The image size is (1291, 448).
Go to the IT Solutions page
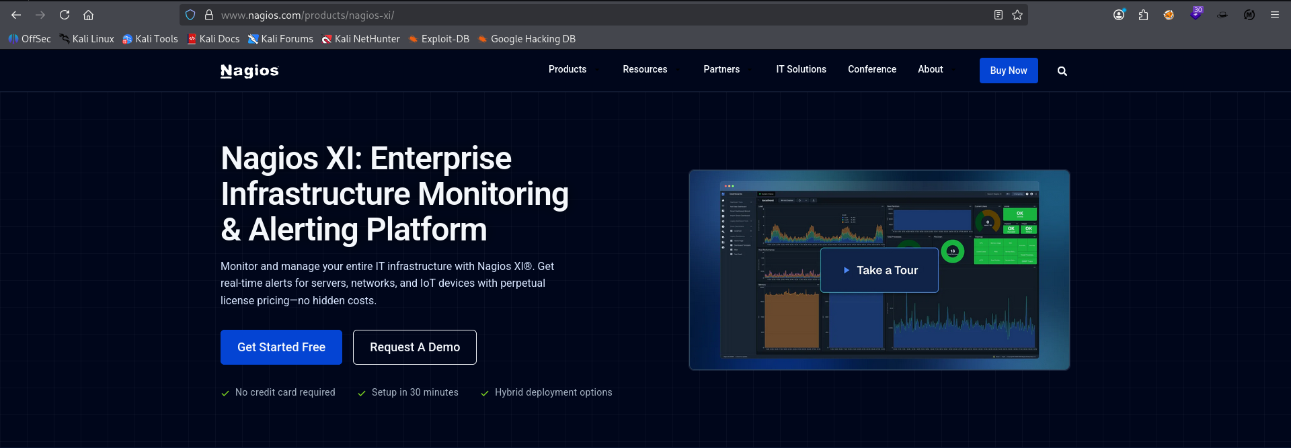click(x=801, y=69)
